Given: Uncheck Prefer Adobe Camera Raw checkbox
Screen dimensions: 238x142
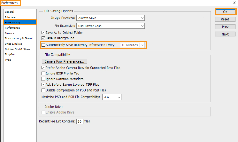Looking at the screenshot, I should [x=43, y=68].
